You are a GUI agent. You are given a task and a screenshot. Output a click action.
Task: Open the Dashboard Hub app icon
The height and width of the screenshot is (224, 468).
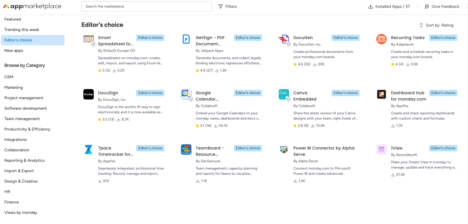[x=382, y=94]
